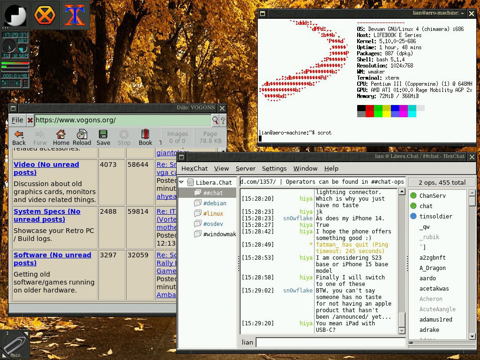Open the Home page in Dillo

click(x=61, y=137)
